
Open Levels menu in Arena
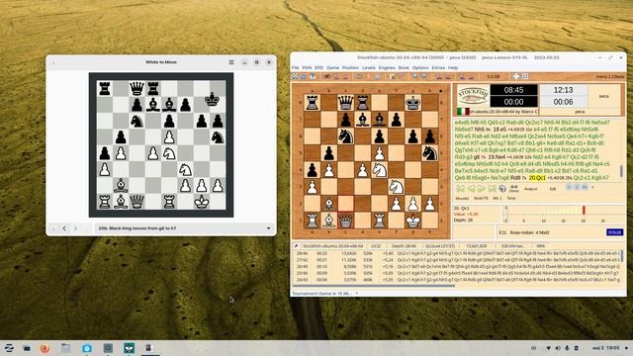point(369,68)
